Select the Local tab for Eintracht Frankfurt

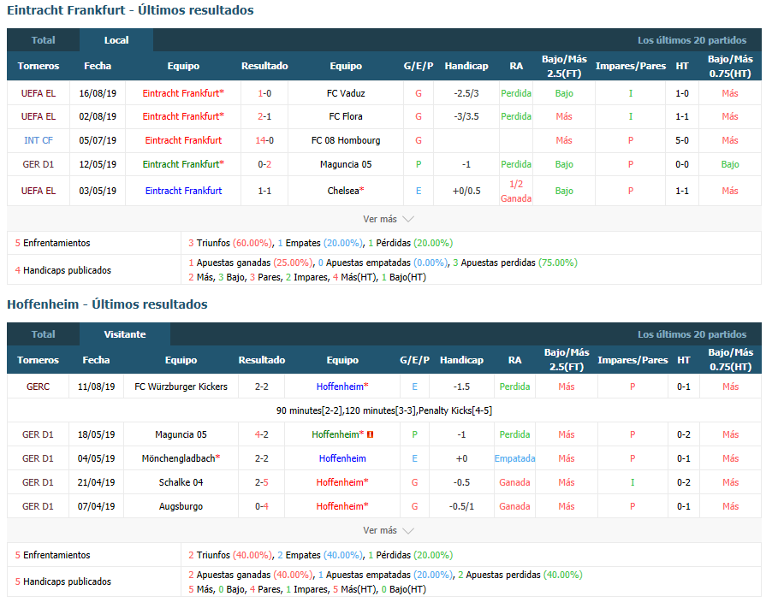point(116,40)
